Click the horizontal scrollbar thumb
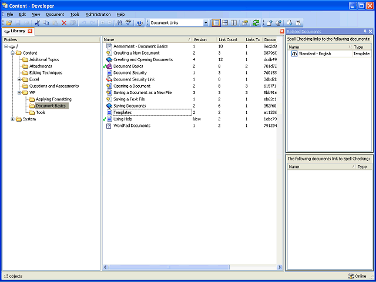 tap(169, 267)
